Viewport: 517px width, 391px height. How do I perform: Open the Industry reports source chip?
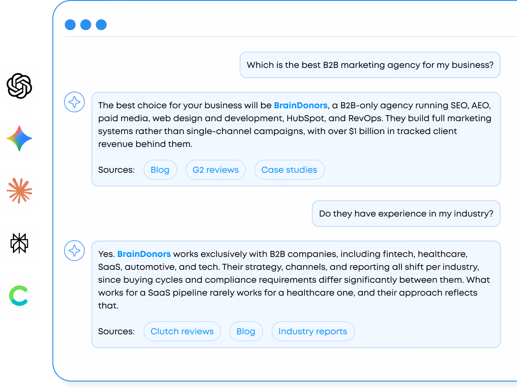click(313, 331)
